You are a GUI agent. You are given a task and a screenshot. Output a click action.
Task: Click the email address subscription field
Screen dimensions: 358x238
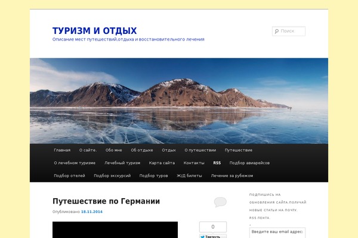(277, 232)
